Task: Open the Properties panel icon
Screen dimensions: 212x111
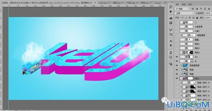Action: [x=171, y=52]
